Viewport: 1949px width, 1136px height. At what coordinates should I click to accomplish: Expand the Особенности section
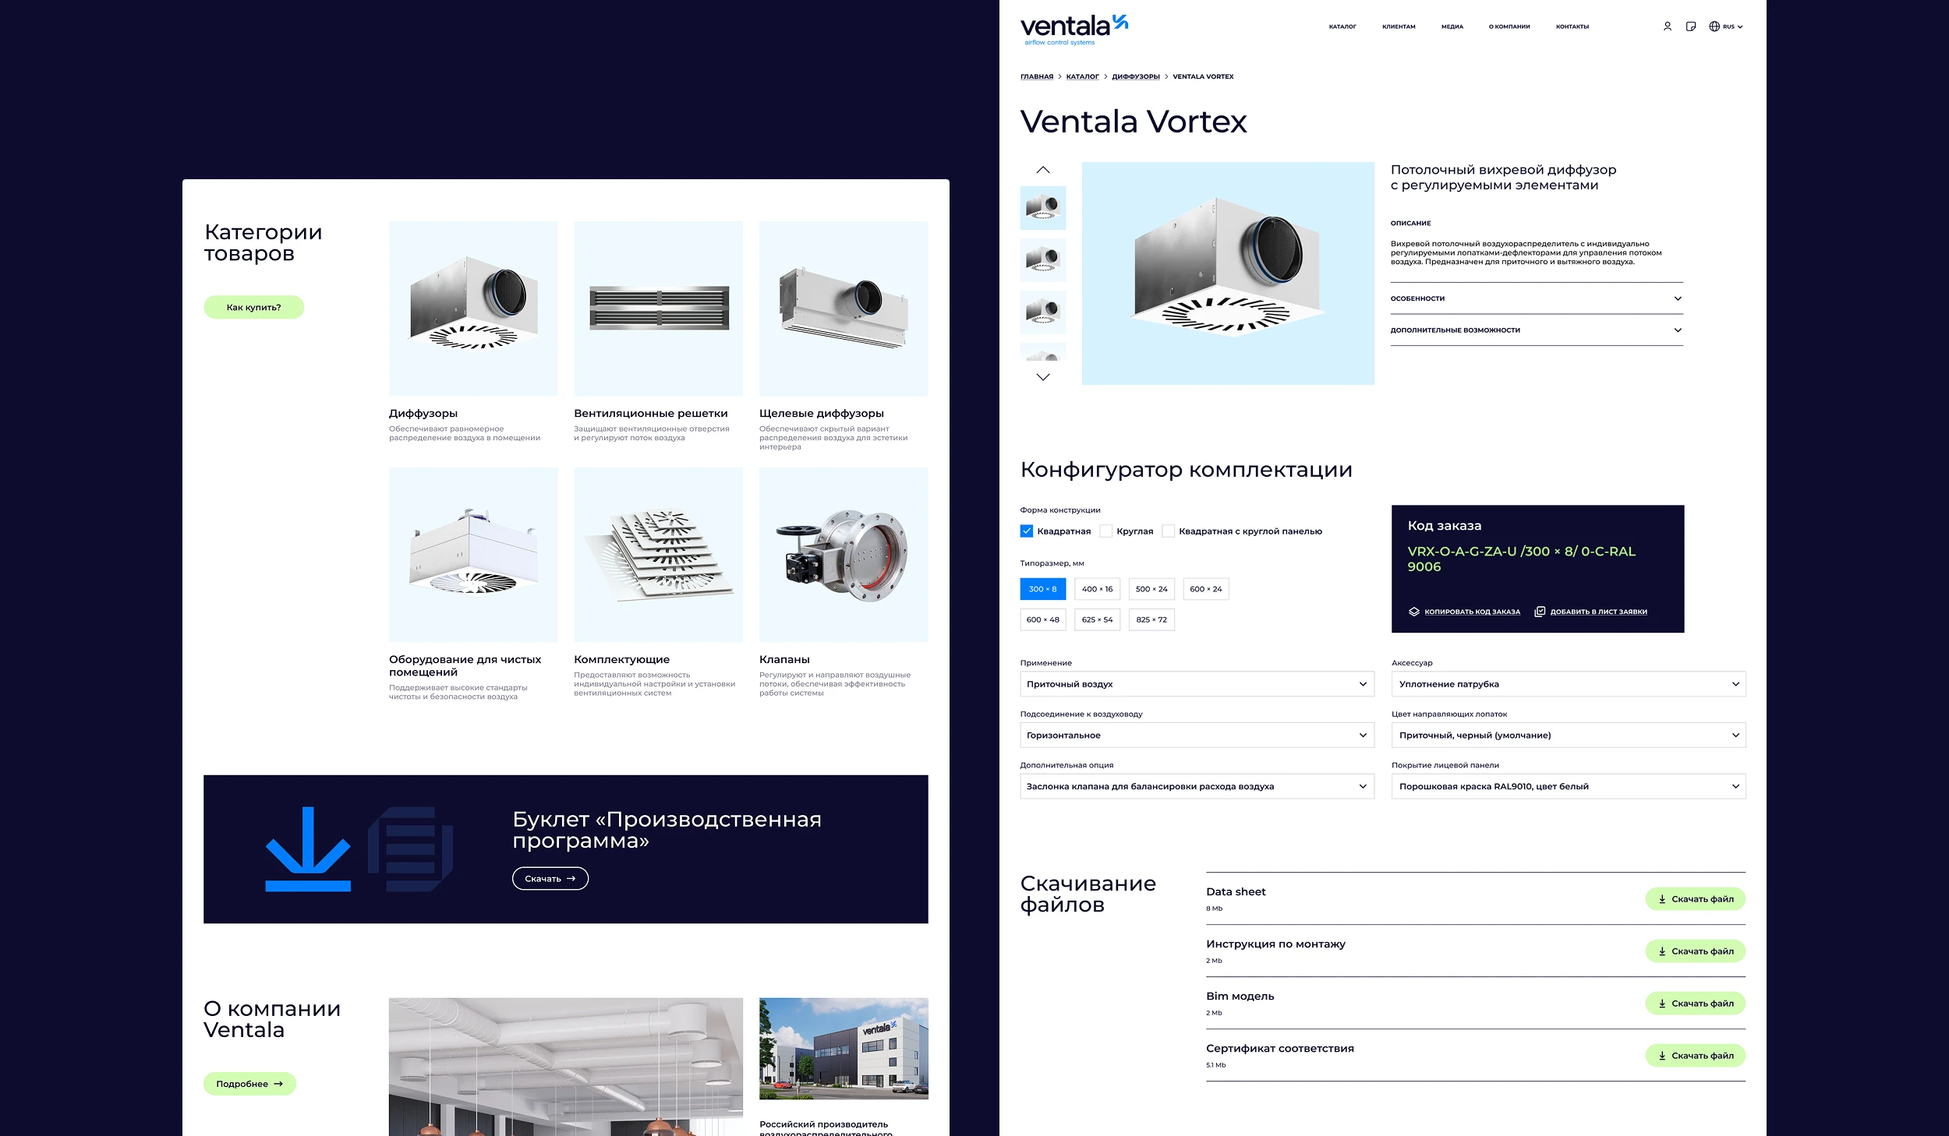(x=1536, y=298)
